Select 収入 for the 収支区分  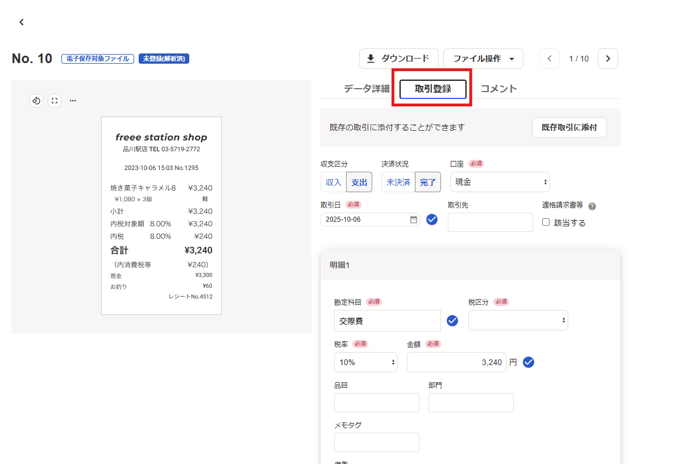click(333, 182)
